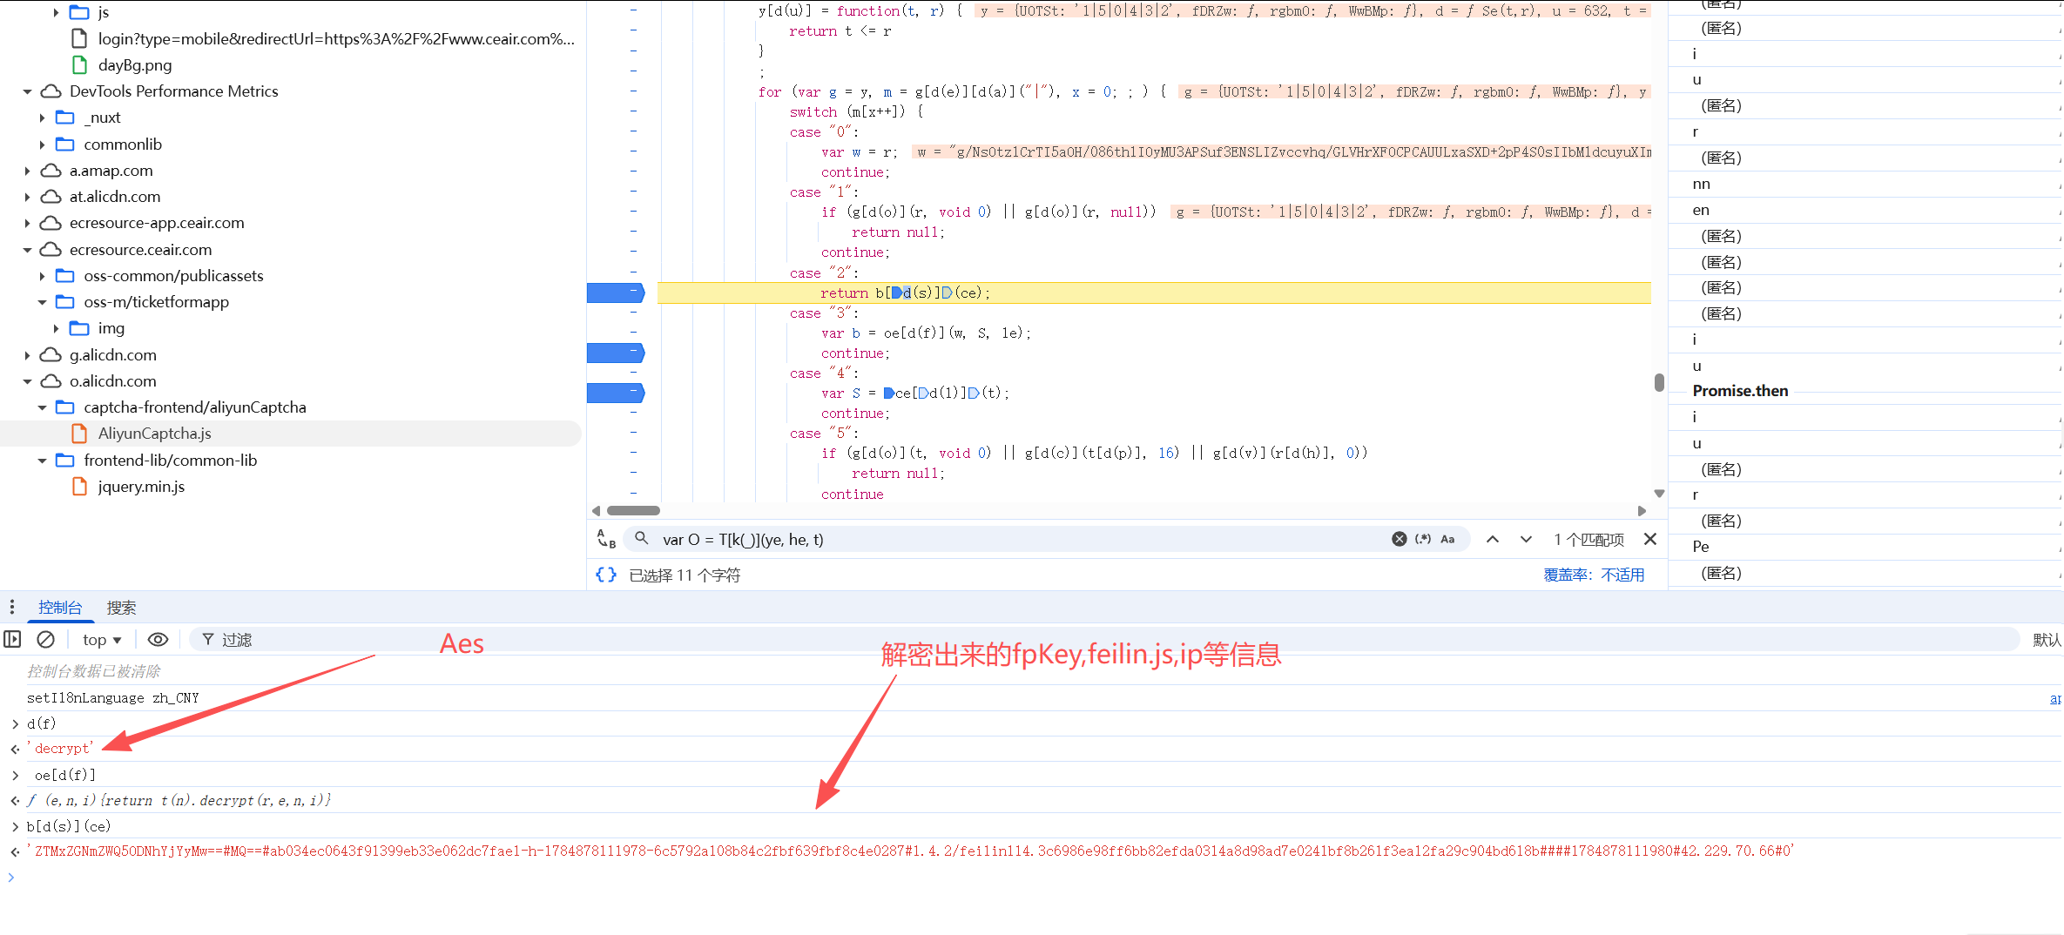Open the login?type=mobile&redirectUrl file
Image resolution: width=2064 pixels, height=935 pixels.
click(336, 39)
